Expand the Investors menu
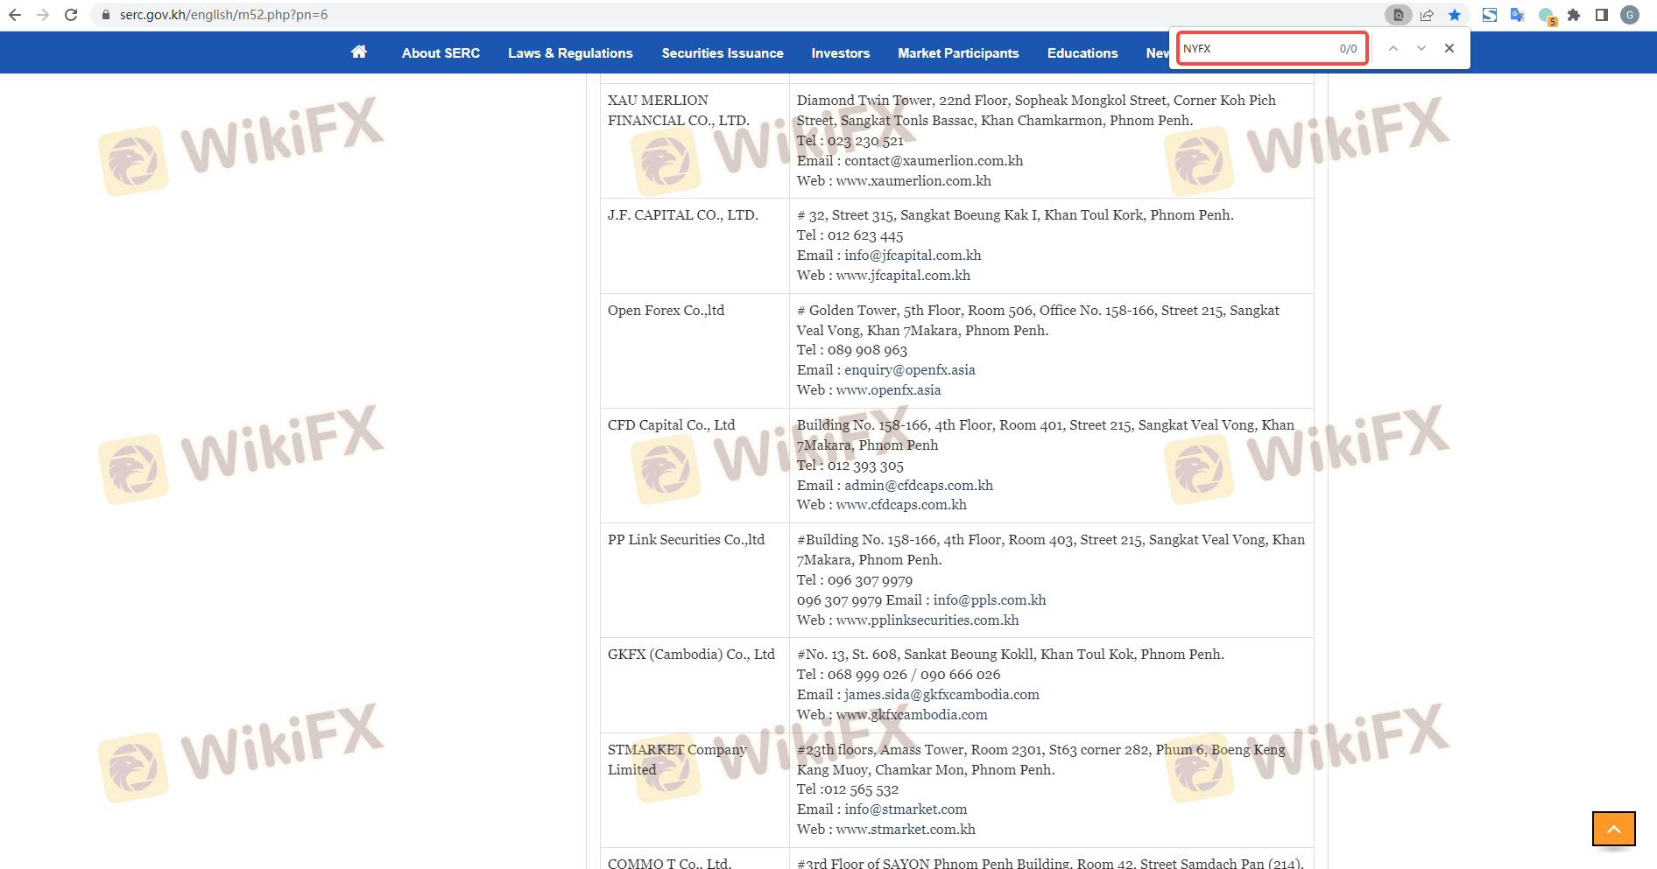This screenshot has width=1657, height=869. click(840, 53)
